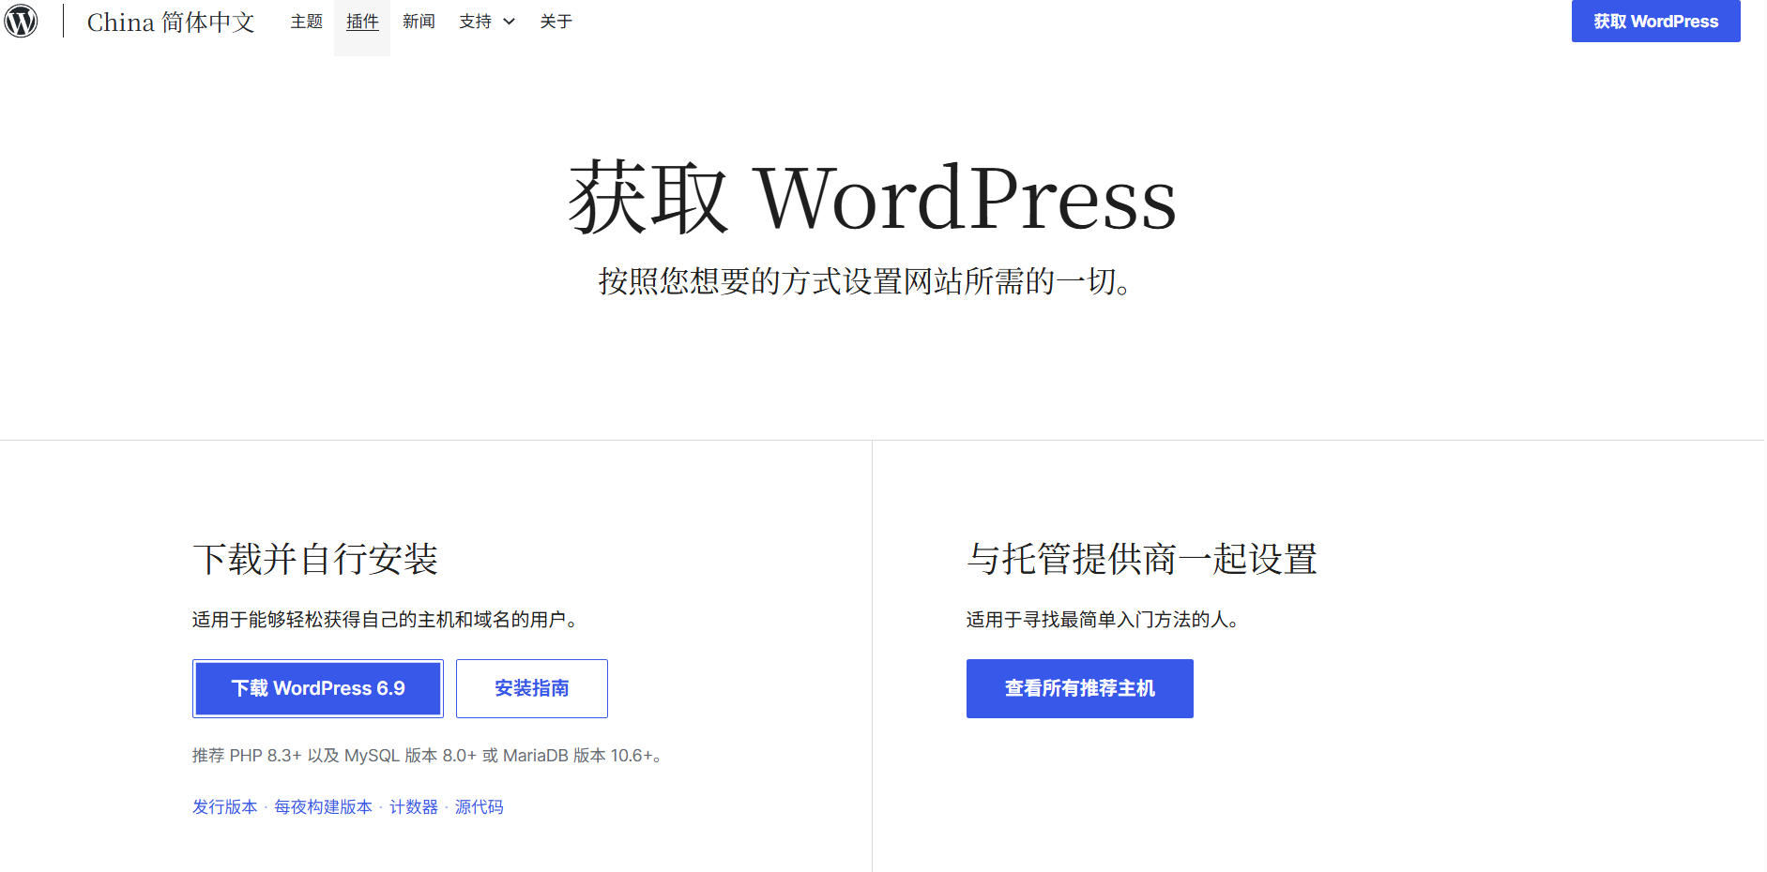Click the 下载 WordPress 6.9 button
Viewport: 1767px width, 872px height.
tap(318, 688)
